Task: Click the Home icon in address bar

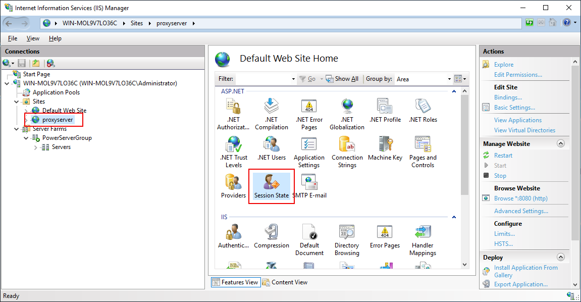Action: pyautogui.click(x=552, y=23)
